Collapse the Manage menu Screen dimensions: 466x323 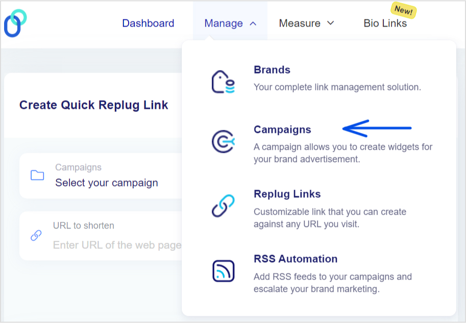(230, 23)
